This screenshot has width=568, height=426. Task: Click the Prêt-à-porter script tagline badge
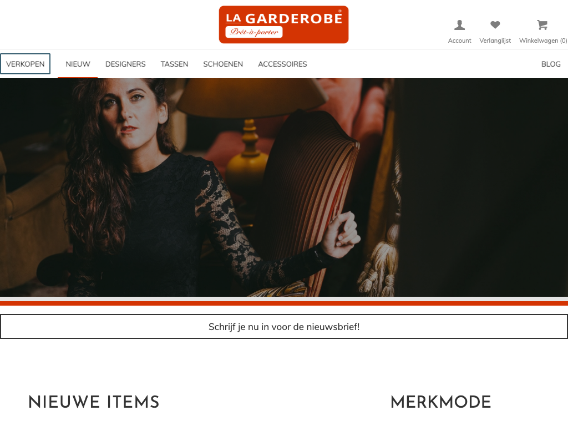tap(254, 32)
